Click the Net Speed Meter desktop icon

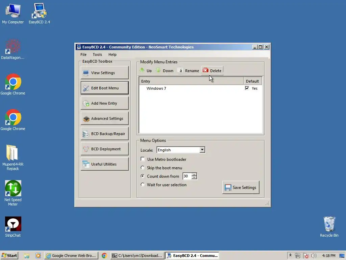(13, 193)
